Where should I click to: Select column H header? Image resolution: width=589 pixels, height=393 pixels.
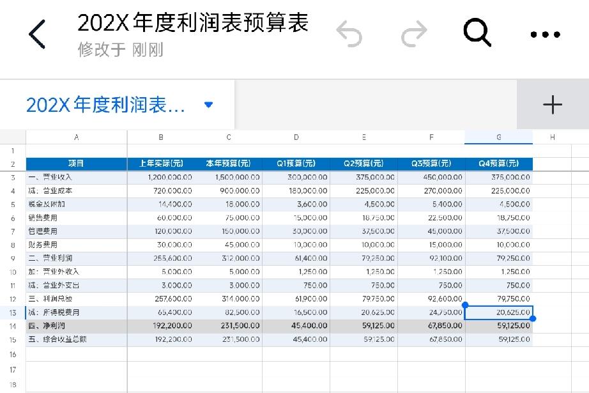552,137
